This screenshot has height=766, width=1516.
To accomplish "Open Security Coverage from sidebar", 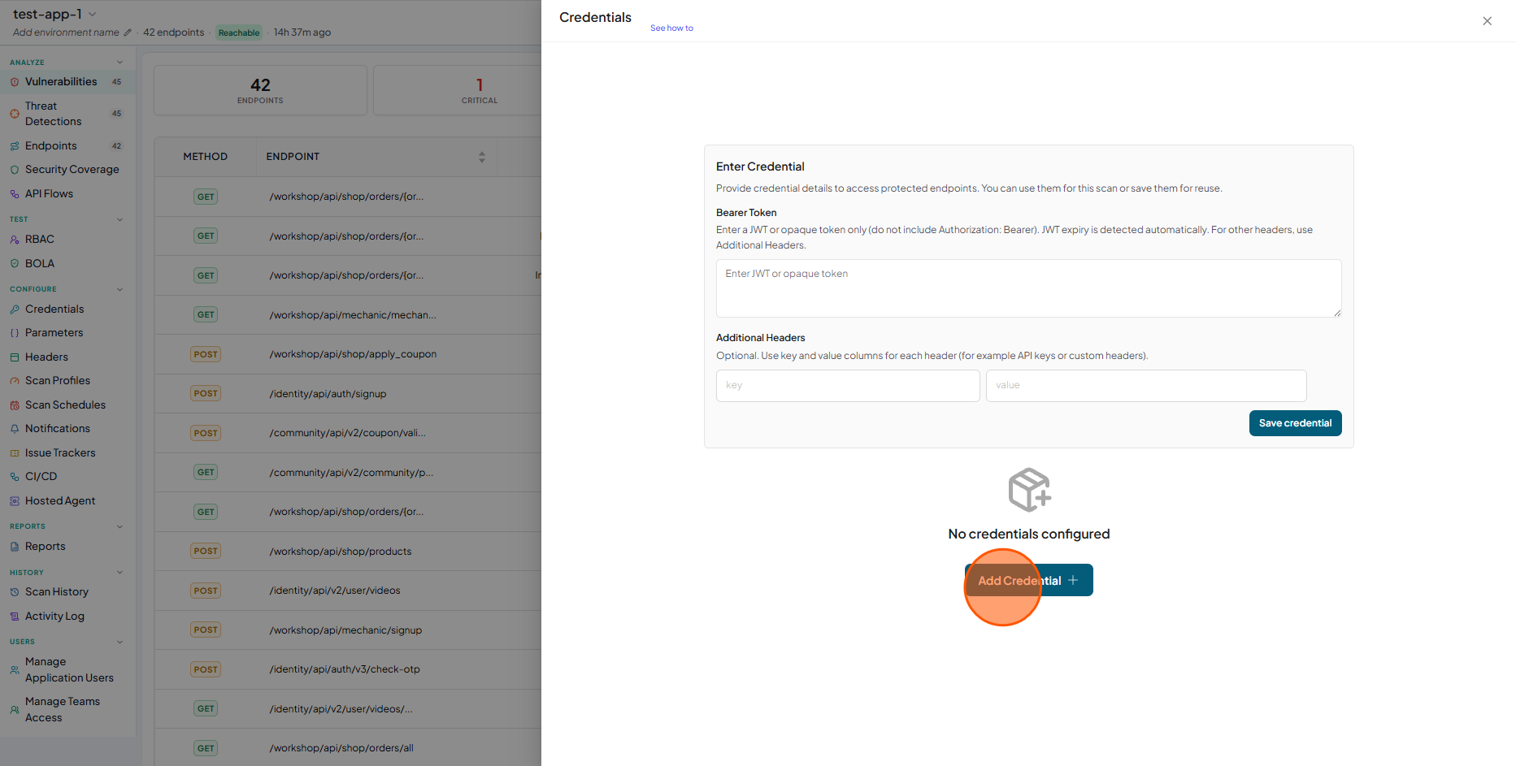I will click(x=72, y=170).
